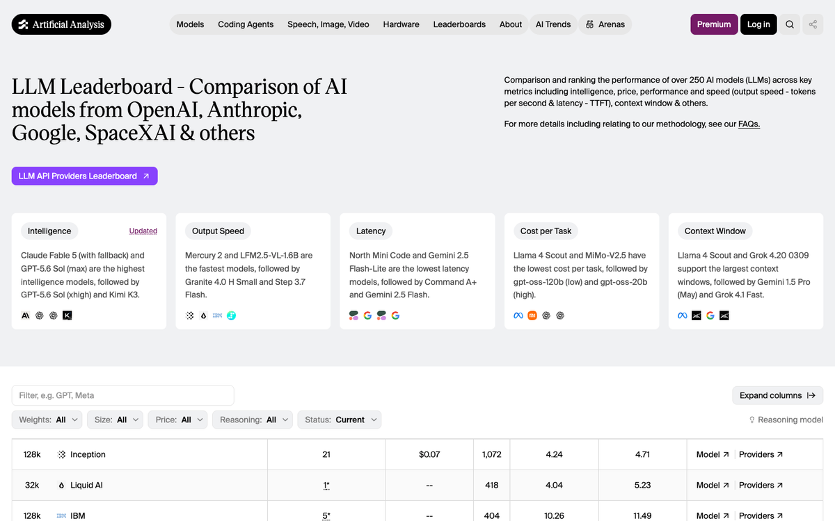Viewport: 835px width, 521px height.
Task: Open the Status: Current dropdown
Action: point(340,420)
